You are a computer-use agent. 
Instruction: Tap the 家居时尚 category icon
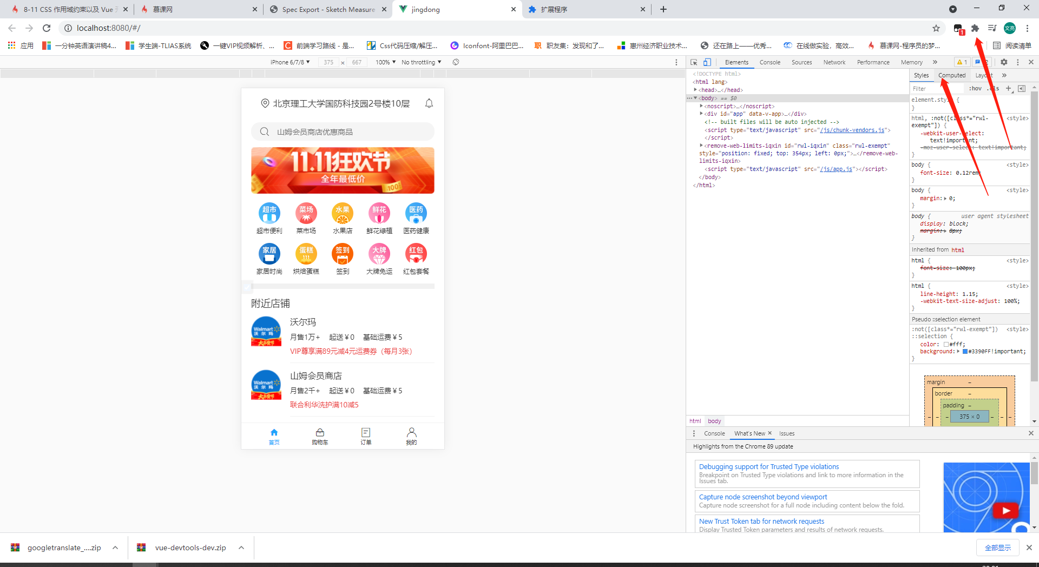(x=269, y=253)
